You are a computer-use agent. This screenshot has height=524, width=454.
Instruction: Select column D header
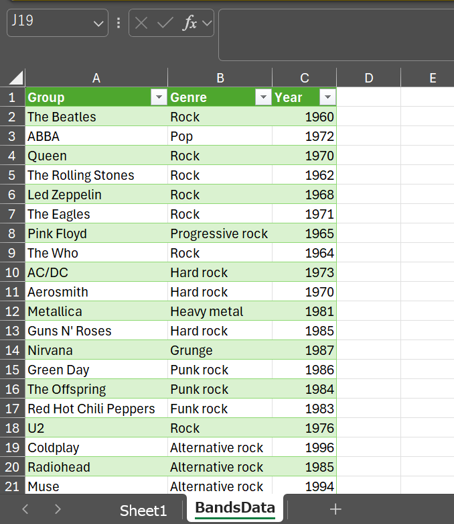point(368,78)
